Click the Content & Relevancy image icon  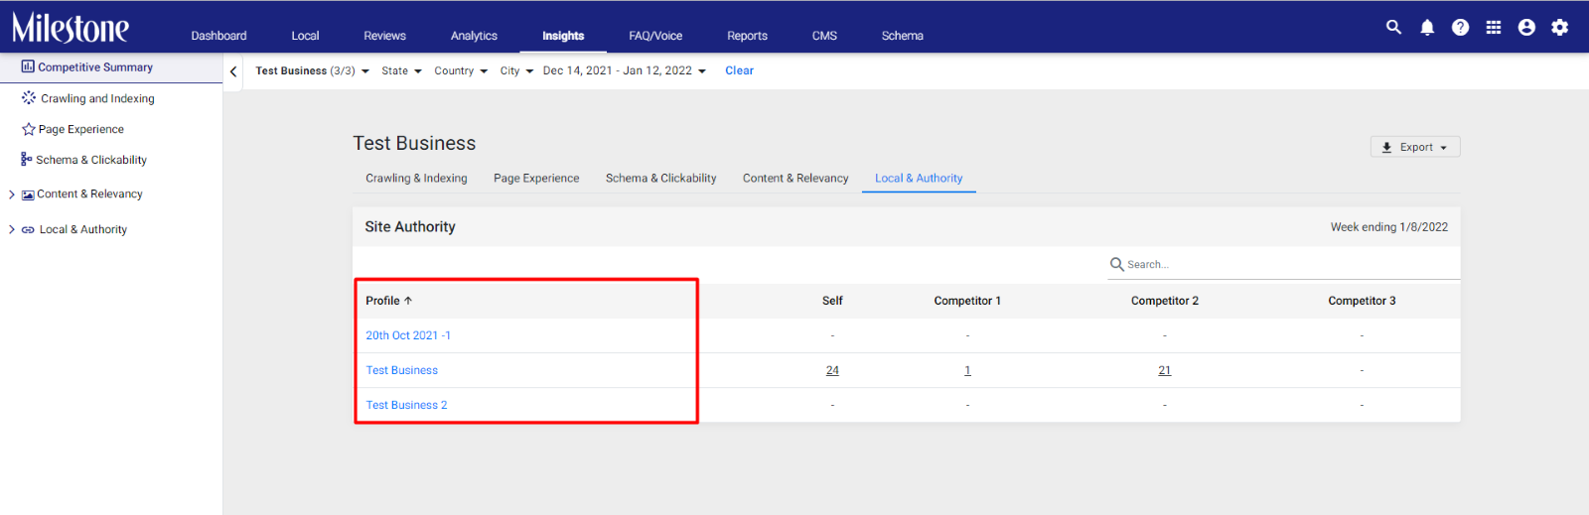[x=28, y=194]
